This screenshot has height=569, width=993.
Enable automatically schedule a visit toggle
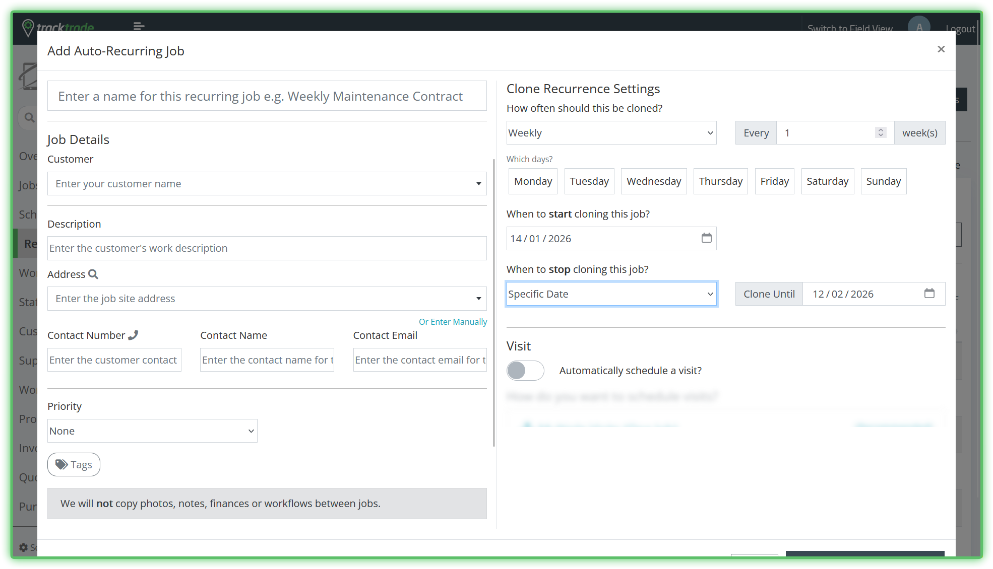click(x=525, y=371)
